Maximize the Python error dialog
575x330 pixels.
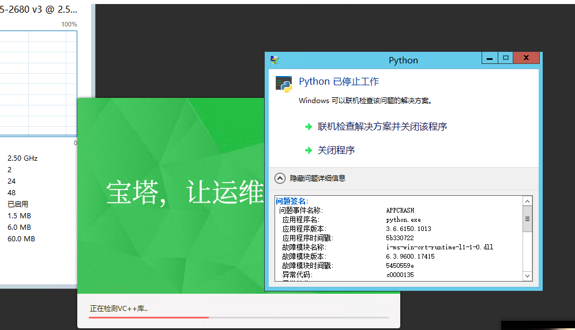coord(506,58)
